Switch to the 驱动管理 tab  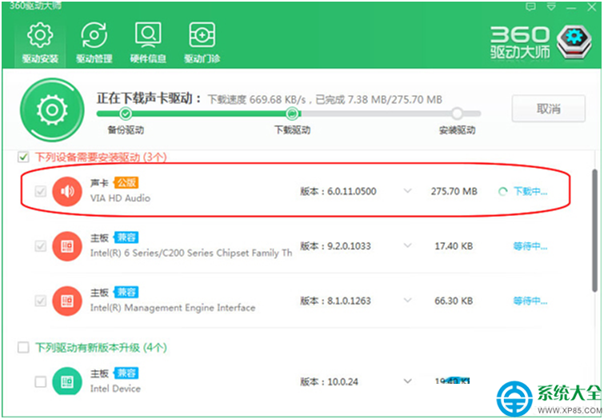pos(94,42)
